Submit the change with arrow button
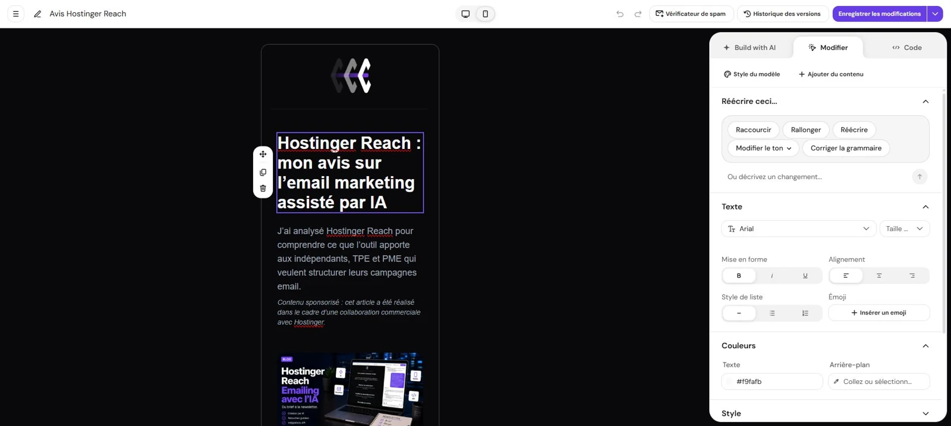951x426 pixels. pos(919,177)
